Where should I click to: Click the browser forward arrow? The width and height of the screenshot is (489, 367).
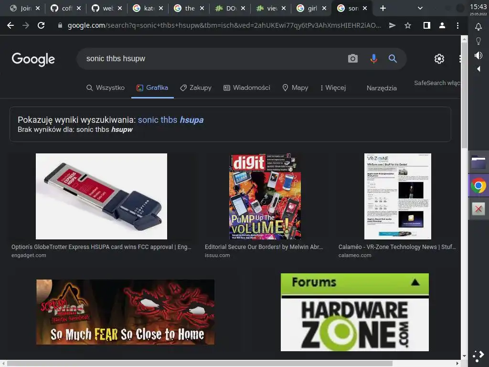(26, 26)
